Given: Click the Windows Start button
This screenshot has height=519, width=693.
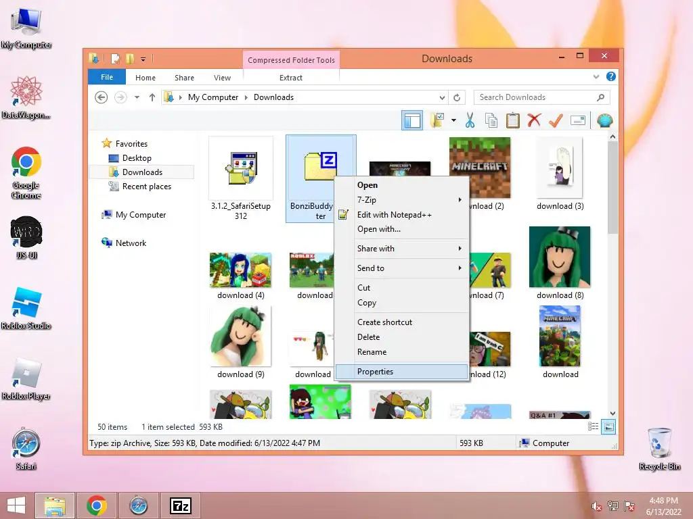Looking at the screenshot, I should pos(16,505).
